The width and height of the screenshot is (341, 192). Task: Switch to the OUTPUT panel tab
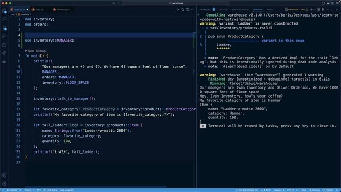223,10
